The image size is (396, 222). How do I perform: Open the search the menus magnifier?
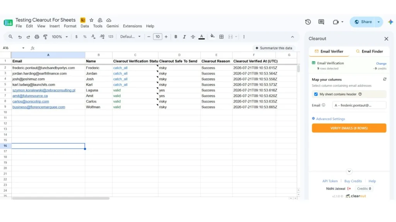[x=10, y=37]
